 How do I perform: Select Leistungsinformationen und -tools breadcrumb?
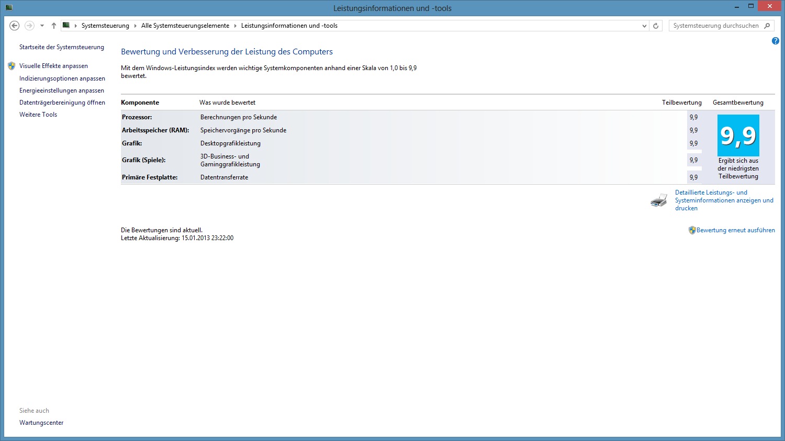289,26
